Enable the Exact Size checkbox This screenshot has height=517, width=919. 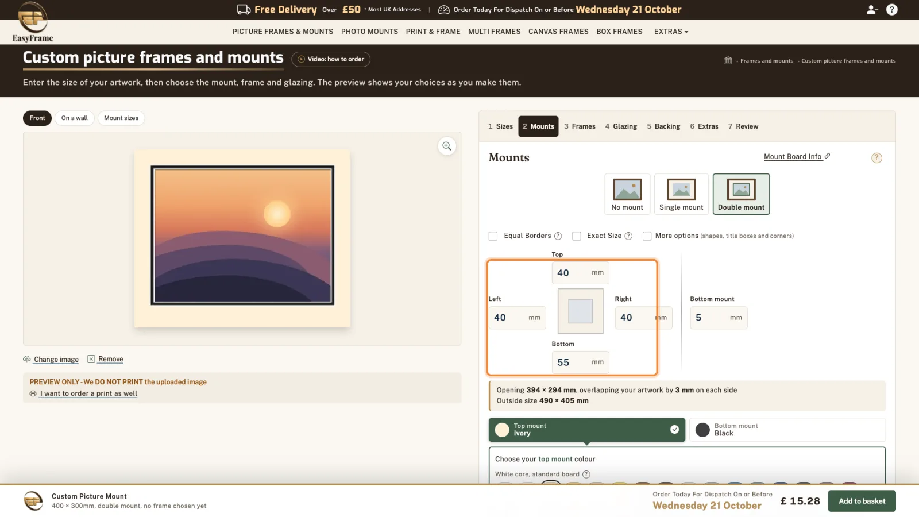coord(577,236)
